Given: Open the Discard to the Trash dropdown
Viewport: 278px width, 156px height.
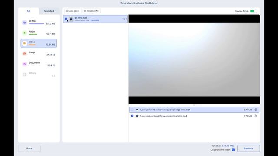Looking at the screenshot, I should point(233,150).
